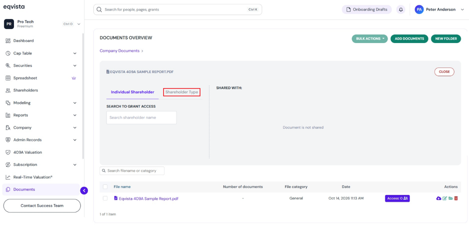Select the Individual Shareholder tab
Viewport: 469px width, 225px height.
pyautogui.click(x=132, y=92)
